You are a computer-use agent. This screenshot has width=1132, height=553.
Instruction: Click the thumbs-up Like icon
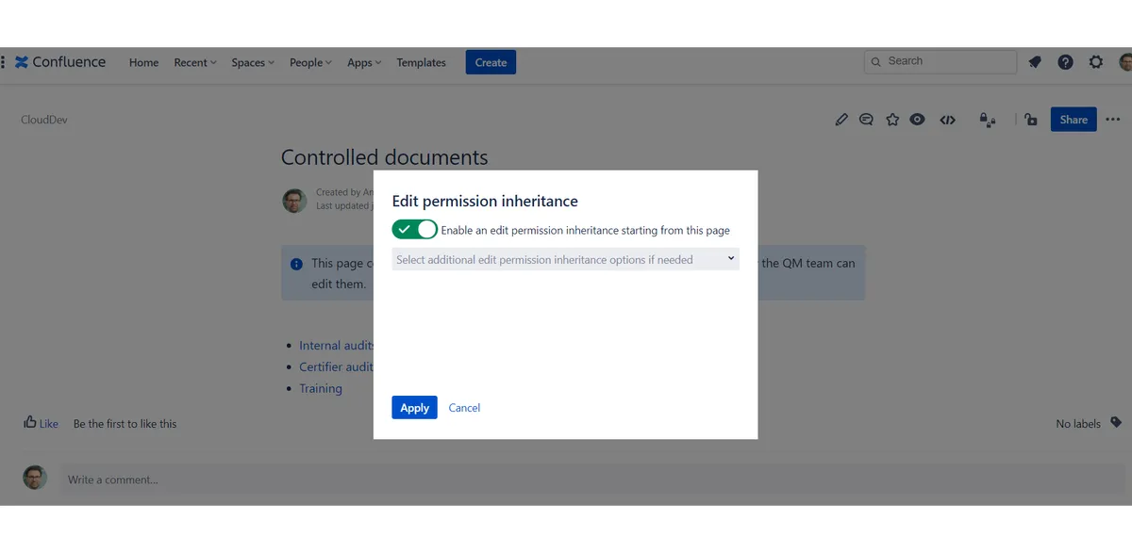(30, 423)
